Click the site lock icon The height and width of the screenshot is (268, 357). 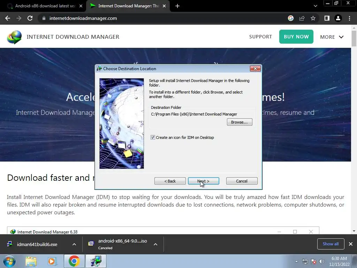click(44, 18)
